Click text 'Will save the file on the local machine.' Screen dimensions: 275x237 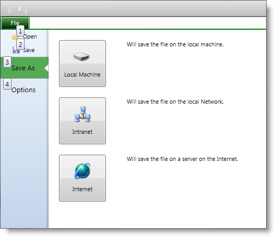pyautogui.click(x=175, y=44)
